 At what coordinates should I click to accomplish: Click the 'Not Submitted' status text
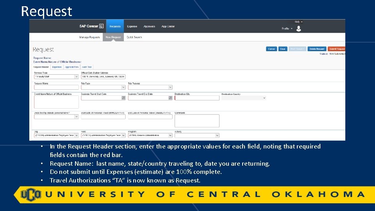point(337,54)
